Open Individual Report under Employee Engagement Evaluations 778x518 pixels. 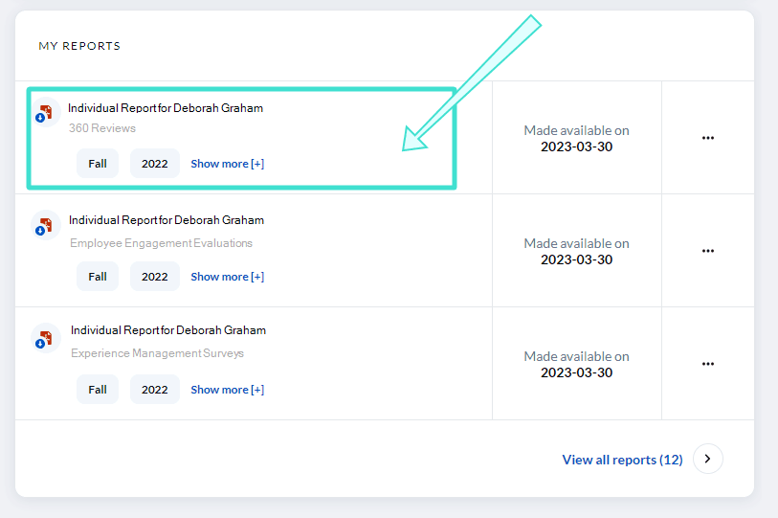[167, 220]
